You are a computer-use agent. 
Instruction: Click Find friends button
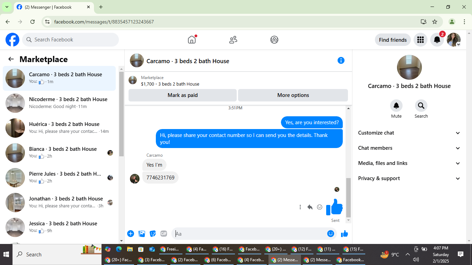tap(393, 40)
